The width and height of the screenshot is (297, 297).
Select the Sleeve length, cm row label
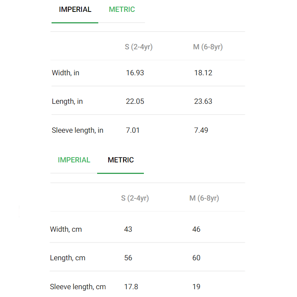coord(78,287)
